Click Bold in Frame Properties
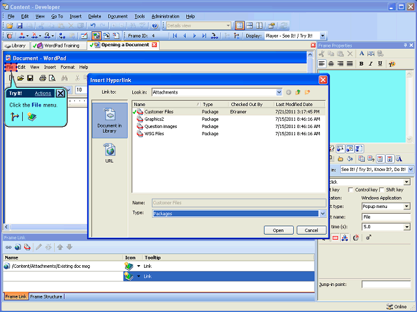The width and height of the screenshot is (417, 312). pos(361,64)
